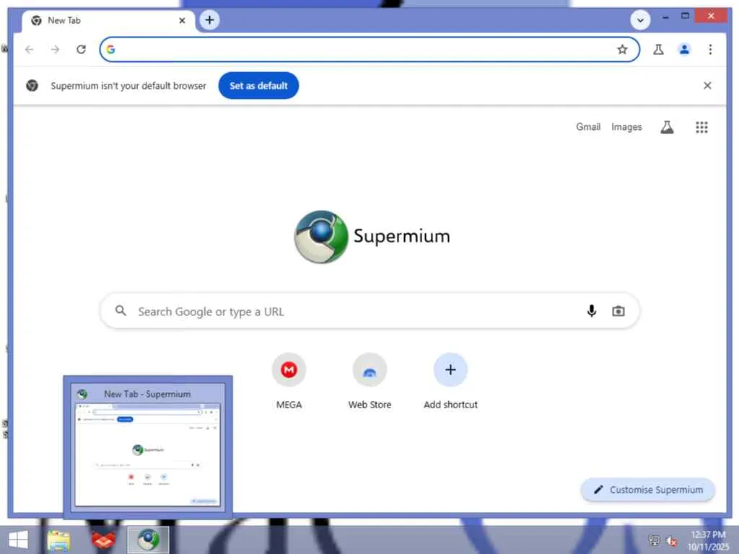Open the Google apps grid

pyautogui.click(x=701, y=127)
